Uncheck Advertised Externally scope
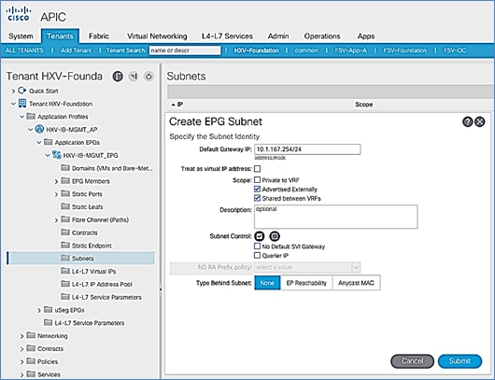Image resolution: width=495 pixels, height=380 pixels. pyautogui.click(x=257, y=189)
